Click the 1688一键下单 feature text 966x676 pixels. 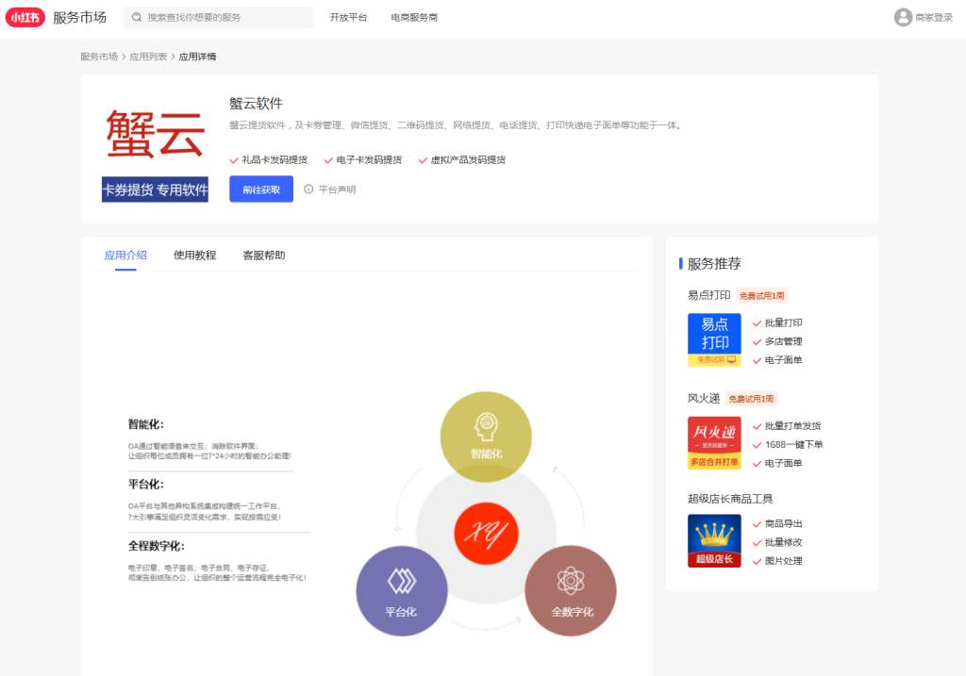793,444
